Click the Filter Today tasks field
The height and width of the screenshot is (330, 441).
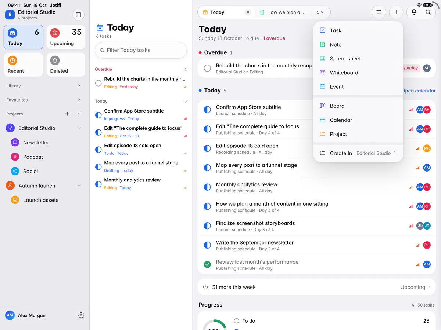[141, 50]
